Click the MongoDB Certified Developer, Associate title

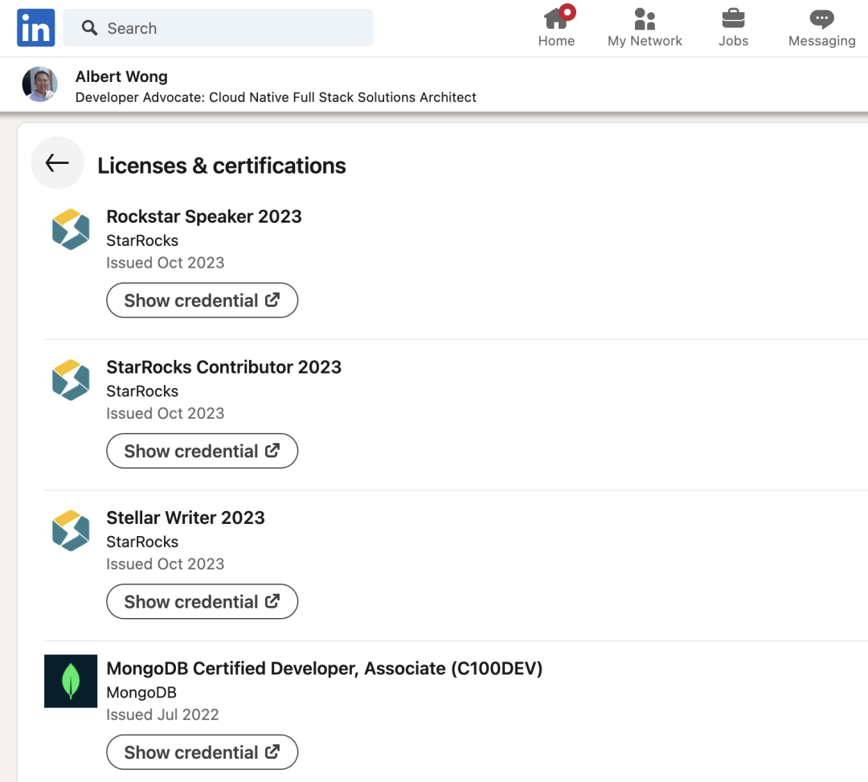click(x=324, y=668)
